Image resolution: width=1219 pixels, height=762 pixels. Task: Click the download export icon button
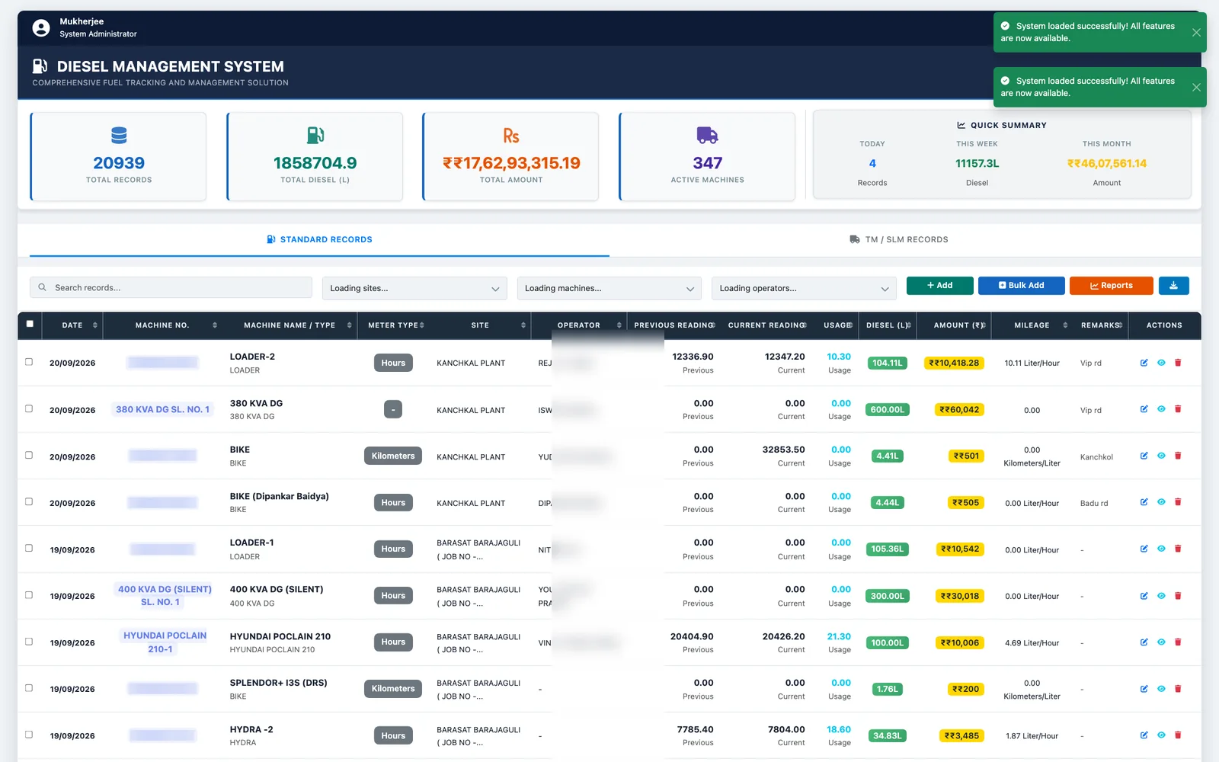click(1174, 286)
